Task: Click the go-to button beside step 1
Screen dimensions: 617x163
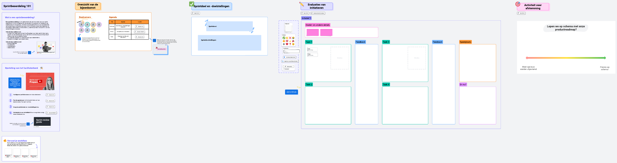Action: pos(50,95)
